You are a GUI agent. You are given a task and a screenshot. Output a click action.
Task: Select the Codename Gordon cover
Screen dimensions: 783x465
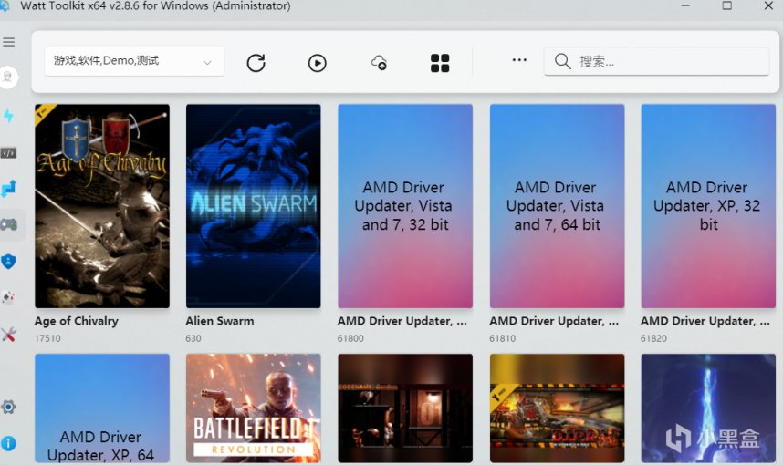(x=405, y=408)
